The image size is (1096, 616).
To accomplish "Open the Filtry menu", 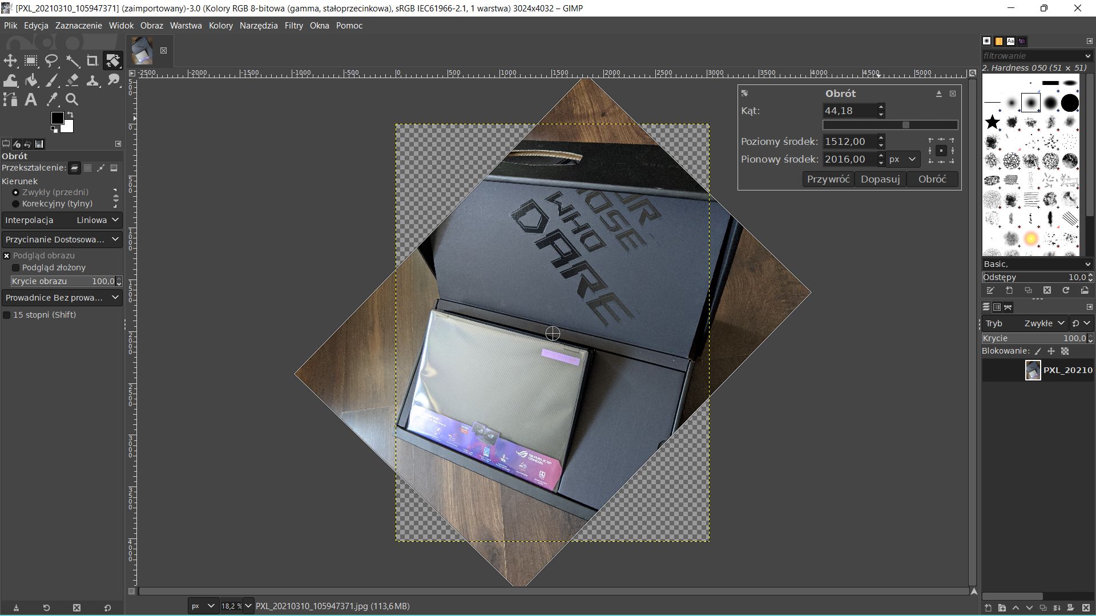I will point(293,26).
